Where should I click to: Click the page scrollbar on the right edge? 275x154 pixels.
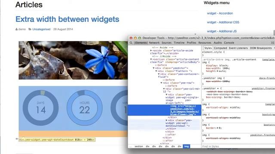pyautogui.click(x=274, y=33)
